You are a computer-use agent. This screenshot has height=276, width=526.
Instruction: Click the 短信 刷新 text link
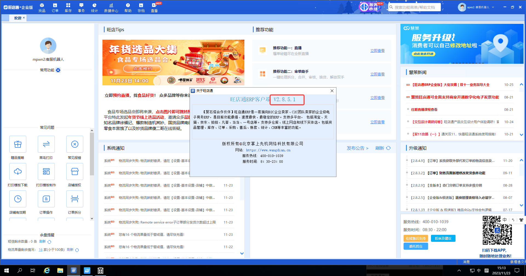(42, 242)
